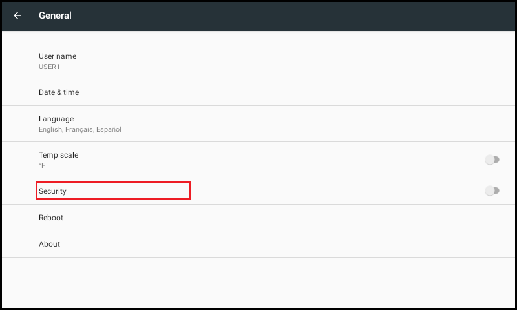Enable the Security switch
The image size is (517, 310).
tap(492, 191)
